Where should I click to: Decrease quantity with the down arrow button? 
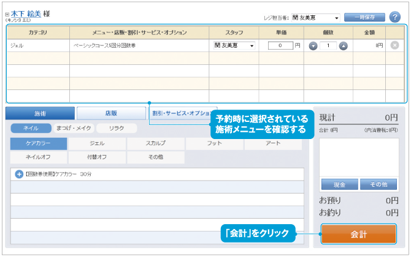click(313, 45)
